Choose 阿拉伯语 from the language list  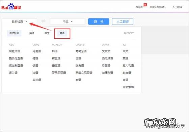[x=15, y=51]
